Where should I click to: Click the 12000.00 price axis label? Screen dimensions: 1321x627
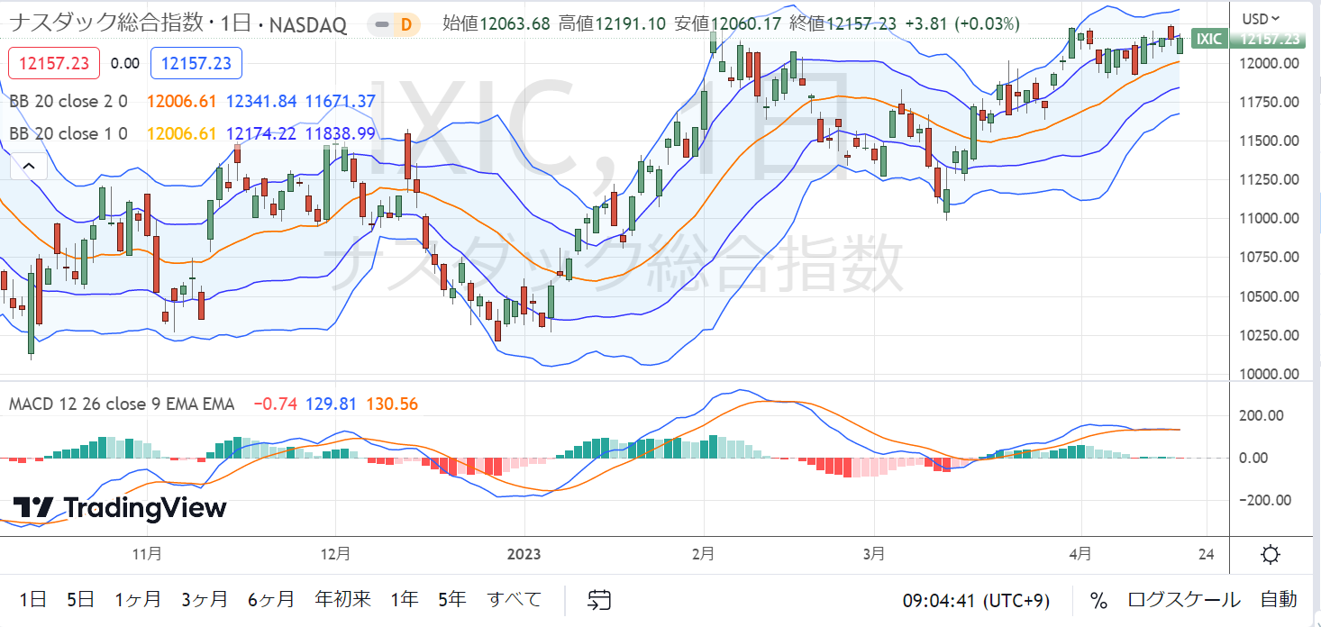tap(1268, 63)
